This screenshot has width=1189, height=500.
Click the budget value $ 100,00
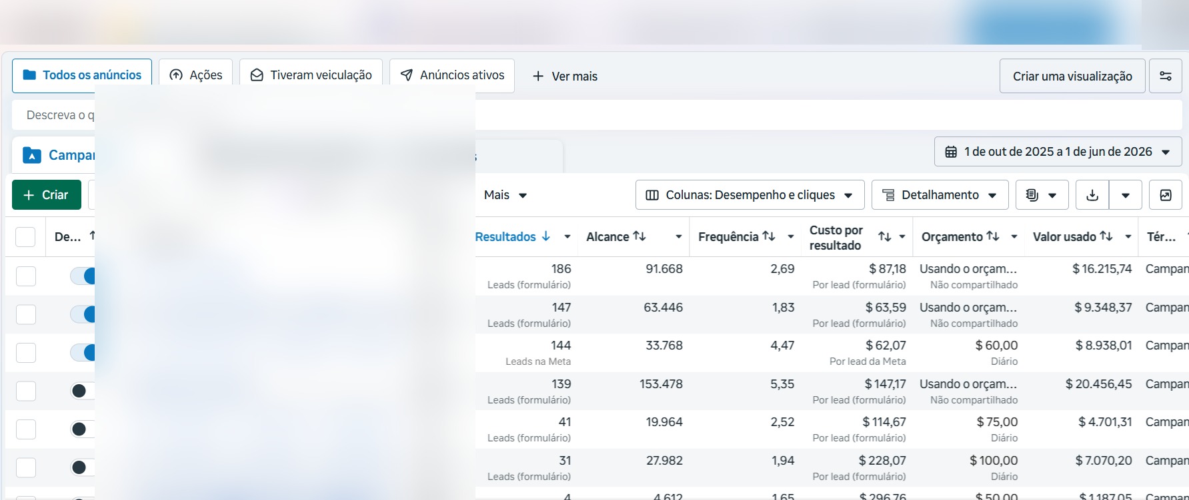point(994,461)
